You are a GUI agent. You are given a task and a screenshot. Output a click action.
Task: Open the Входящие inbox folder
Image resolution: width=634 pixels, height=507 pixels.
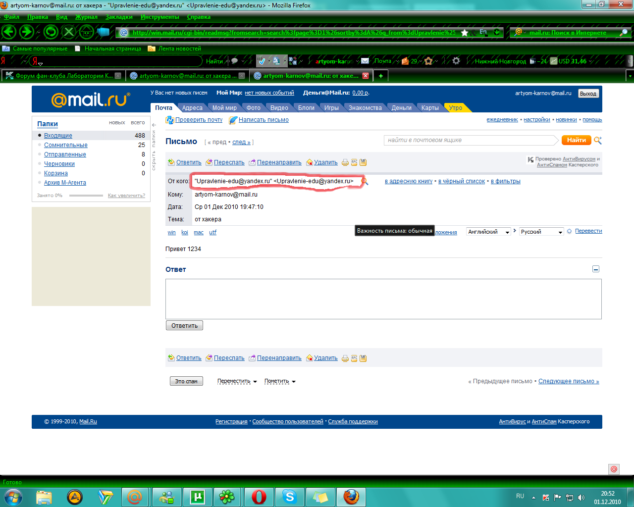click(58, 136)
